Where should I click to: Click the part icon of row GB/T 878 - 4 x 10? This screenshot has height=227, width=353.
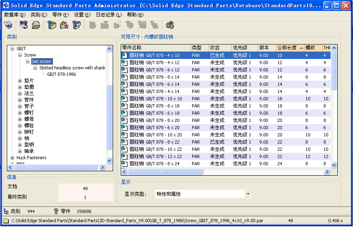click(x=124, y=55)
